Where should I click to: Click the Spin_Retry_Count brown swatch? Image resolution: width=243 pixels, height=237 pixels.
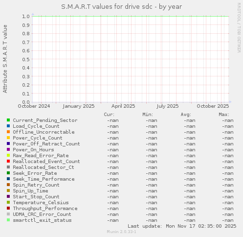point(8,185)
